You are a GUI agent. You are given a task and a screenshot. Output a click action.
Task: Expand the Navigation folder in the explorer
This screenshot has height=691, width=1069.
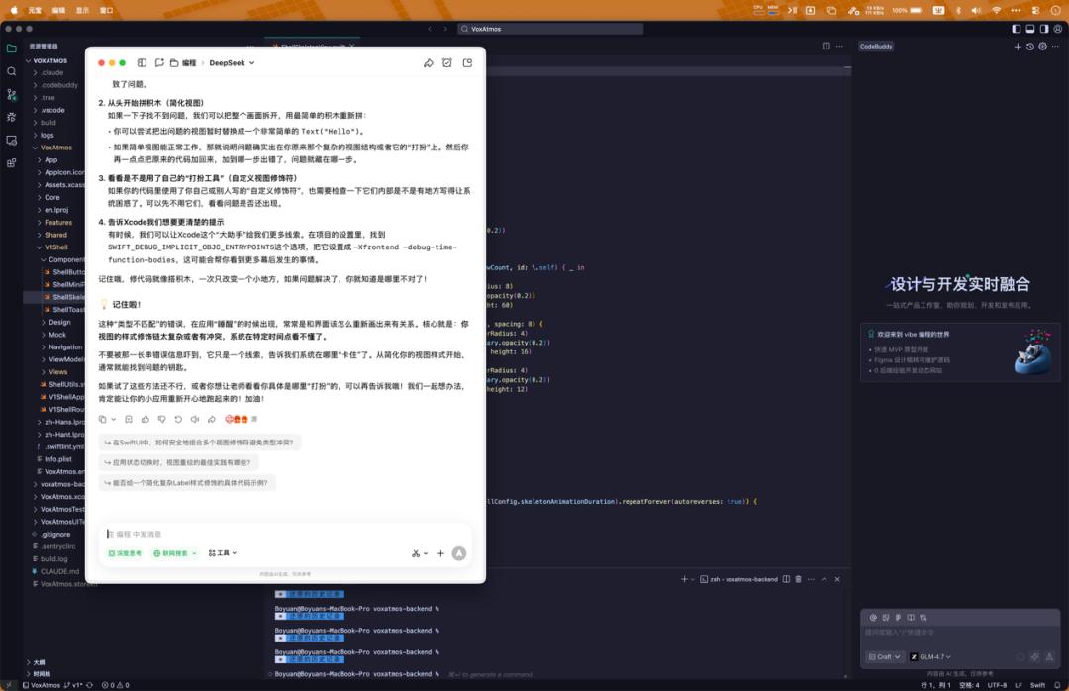tap(64, 347)
